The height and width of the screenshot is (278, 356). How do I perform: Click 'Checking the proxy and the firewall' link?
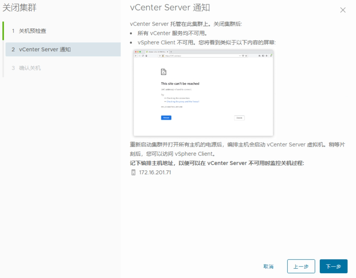[x=183, y=102]
